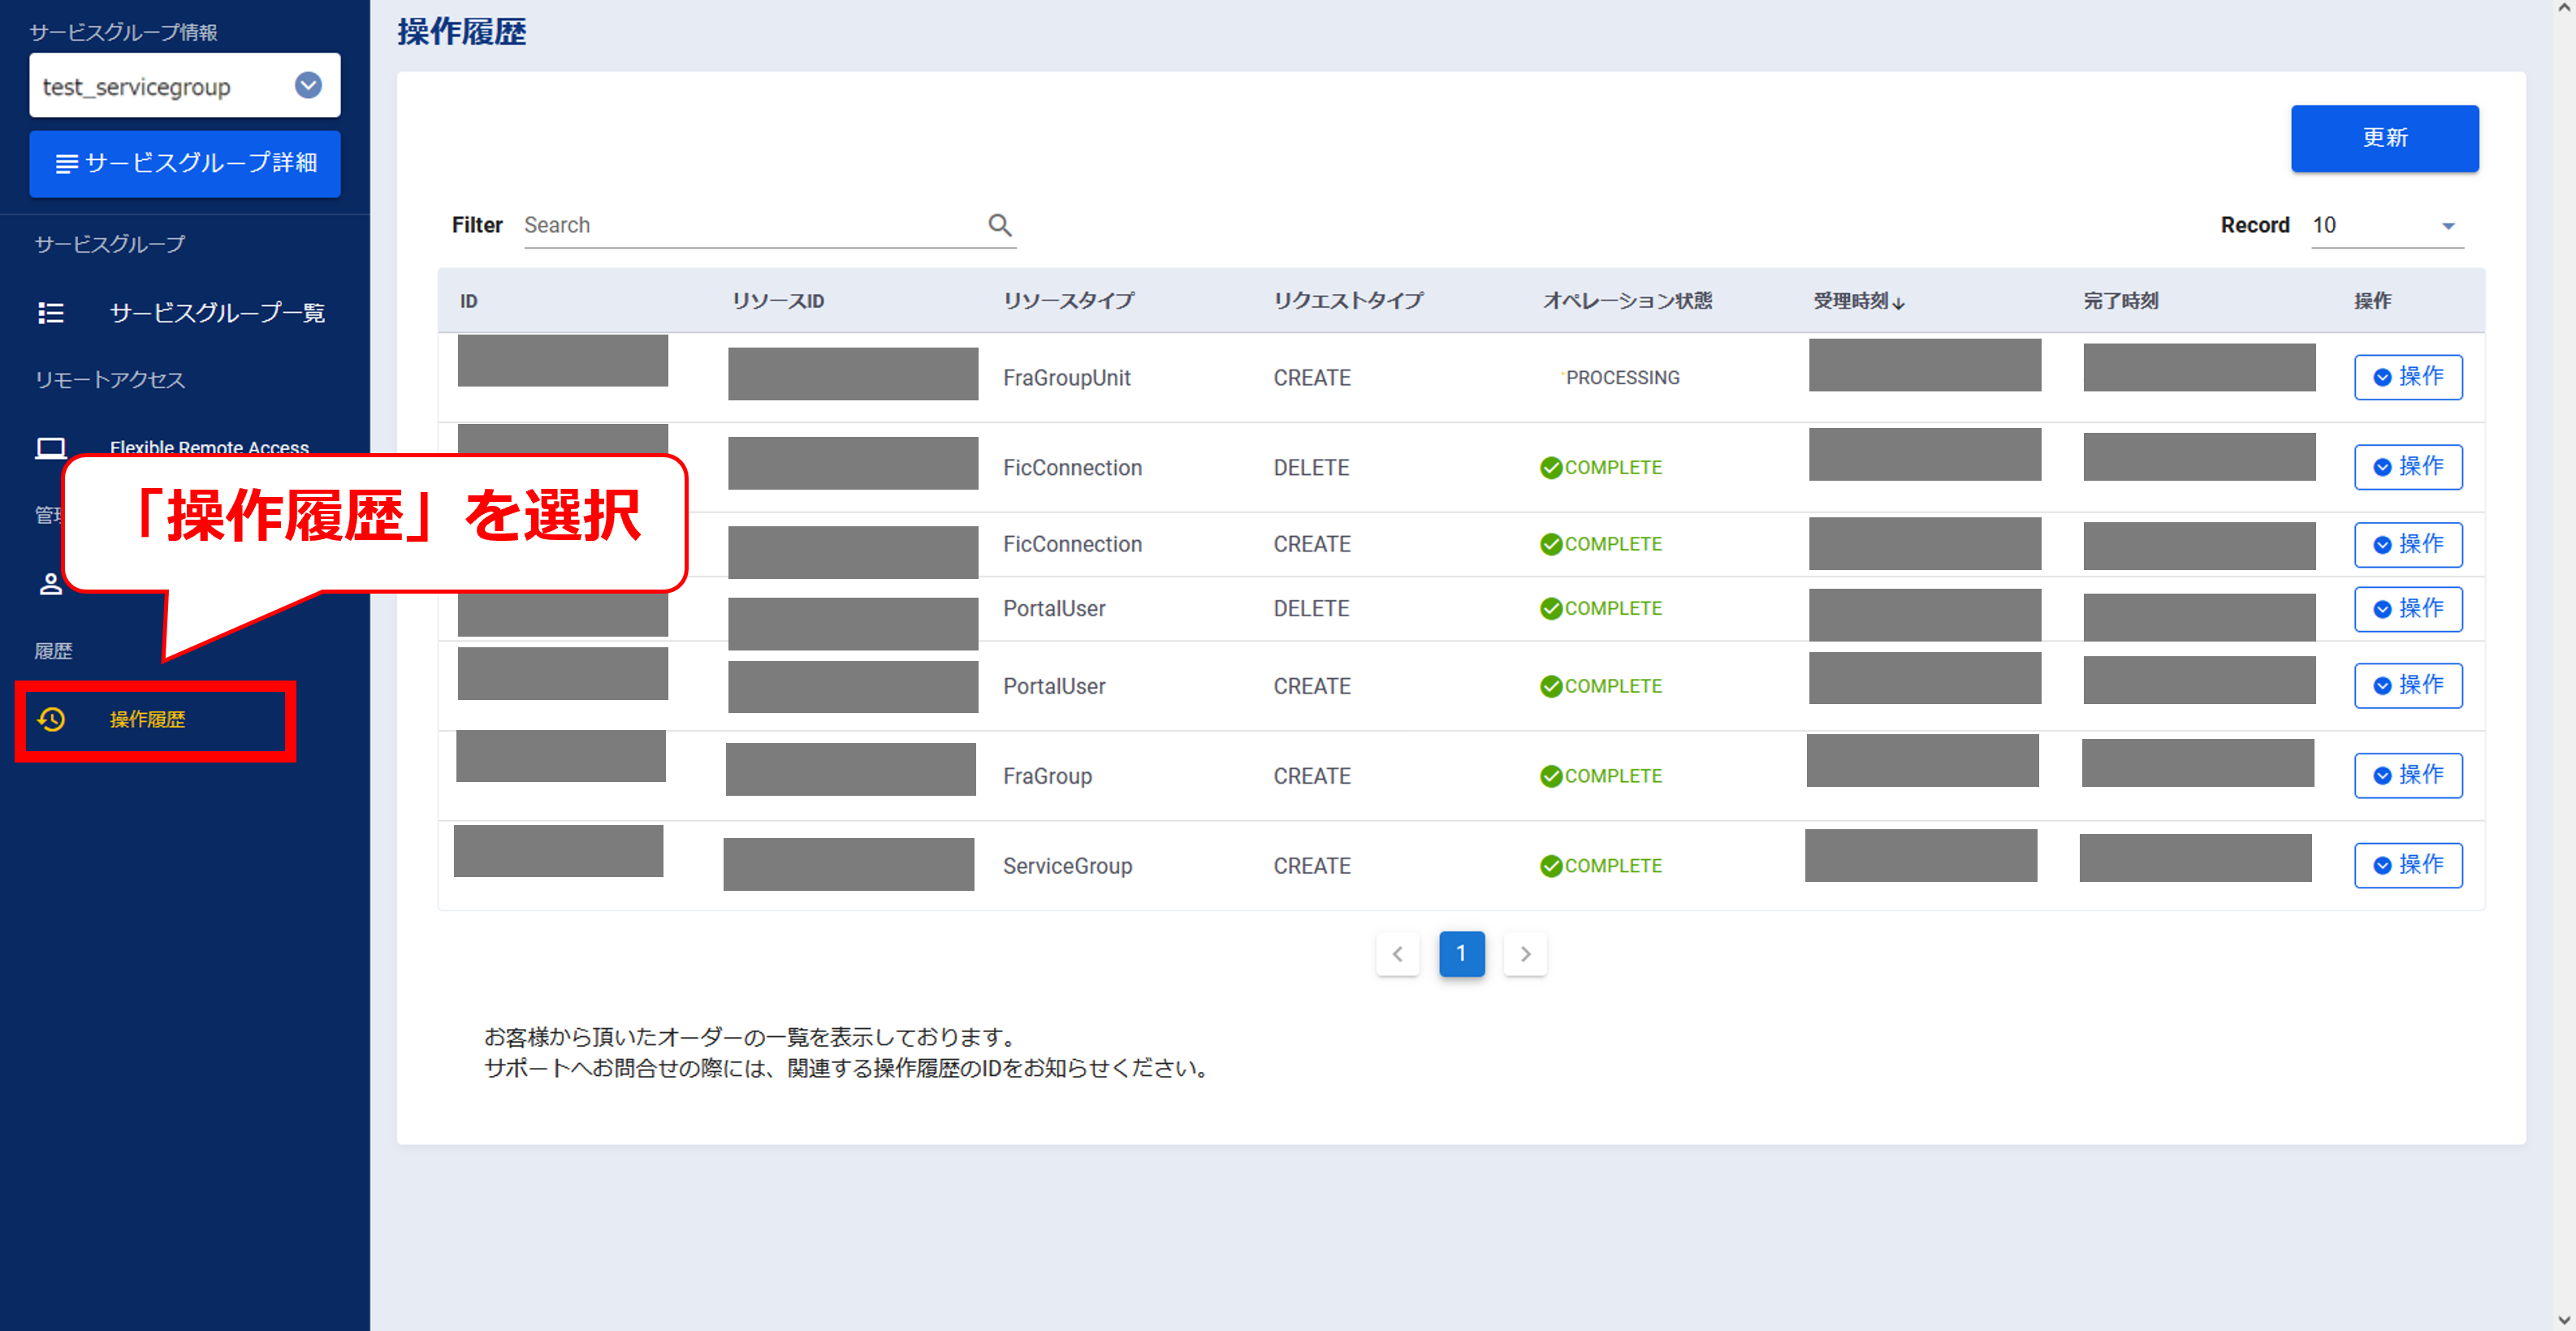Screen dimensions: 2576x1331
Task: Expand the Record count dropdown
Action: [x=2447, y=226]
